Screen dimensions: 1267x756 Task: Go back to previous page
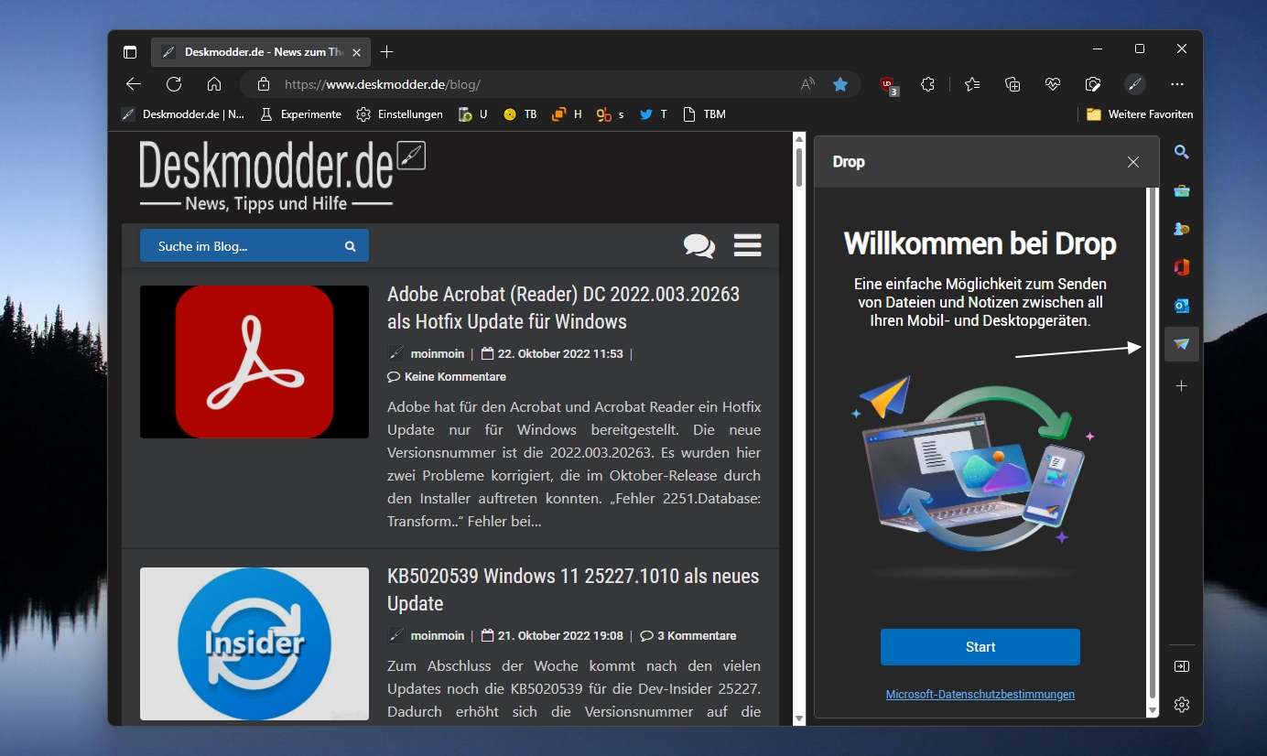point(134,84)
